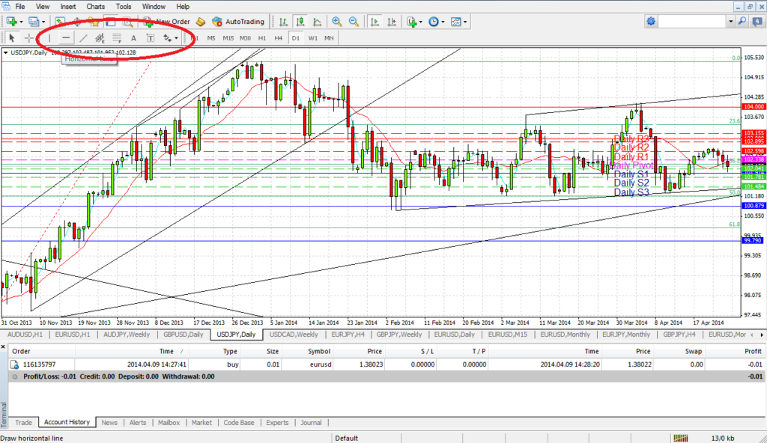This screenshot has height=443, width=767.
Task: Open the Strategy Tester icon
Action: (x=127, y=22)
